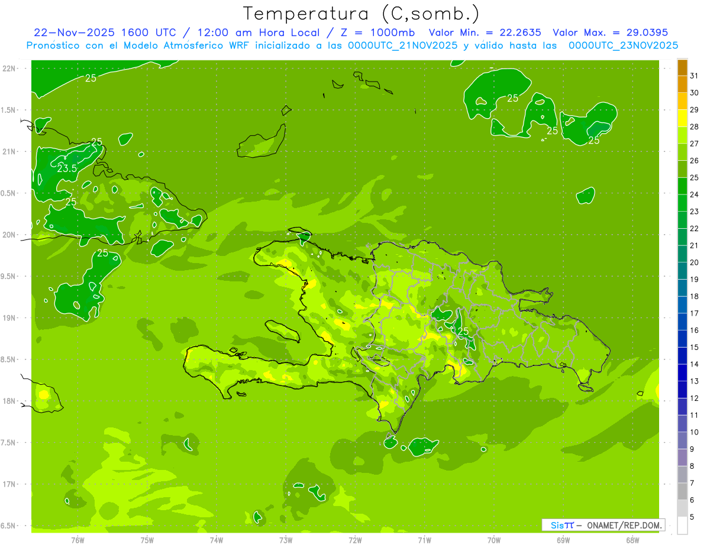Click the '68W' longitude axis label
The height and width of the screenshot is (548, 710).
[632, 540]
